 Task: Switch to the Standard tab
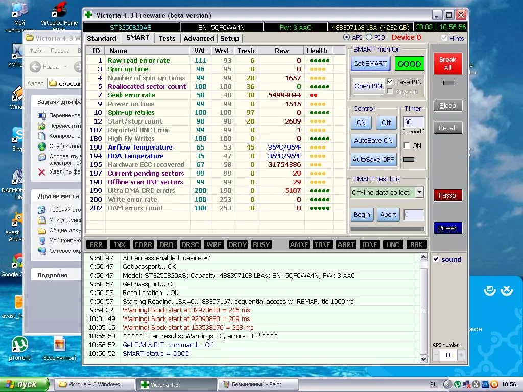[102, 38]
